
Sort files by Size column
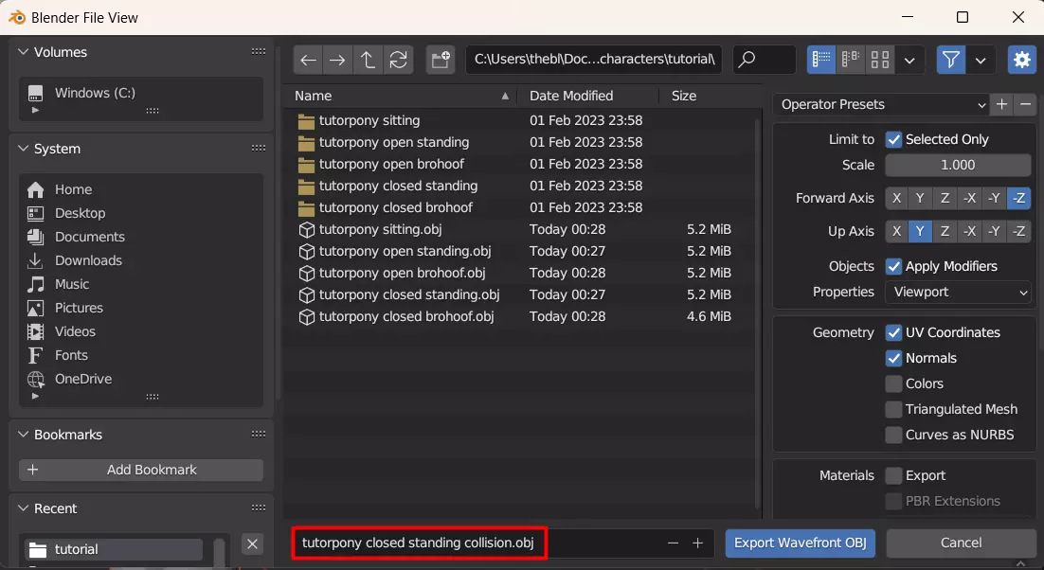684,96
